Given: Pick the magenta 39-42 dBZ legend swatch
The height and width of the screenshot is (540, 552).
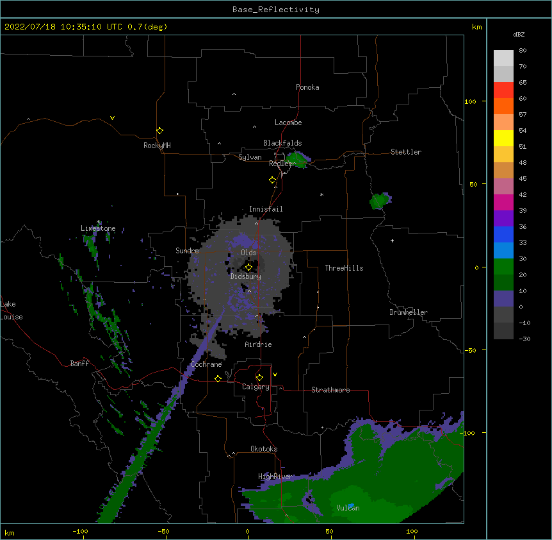Looking at the screenshot, I should (x=503, y=202).
